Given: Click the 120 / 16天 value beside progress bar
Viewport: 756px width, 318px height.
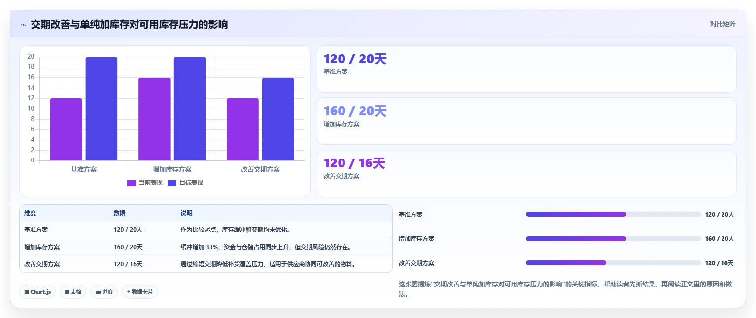Looking at the screenshot, I should [x=720, y=263].
